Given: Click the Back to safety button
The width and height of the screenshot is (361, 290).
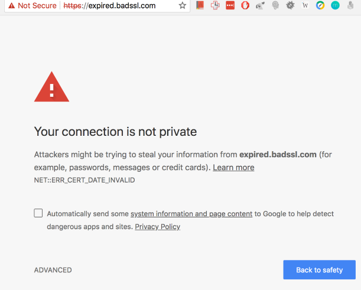Looking at the screenshot, I should point(319,270).
